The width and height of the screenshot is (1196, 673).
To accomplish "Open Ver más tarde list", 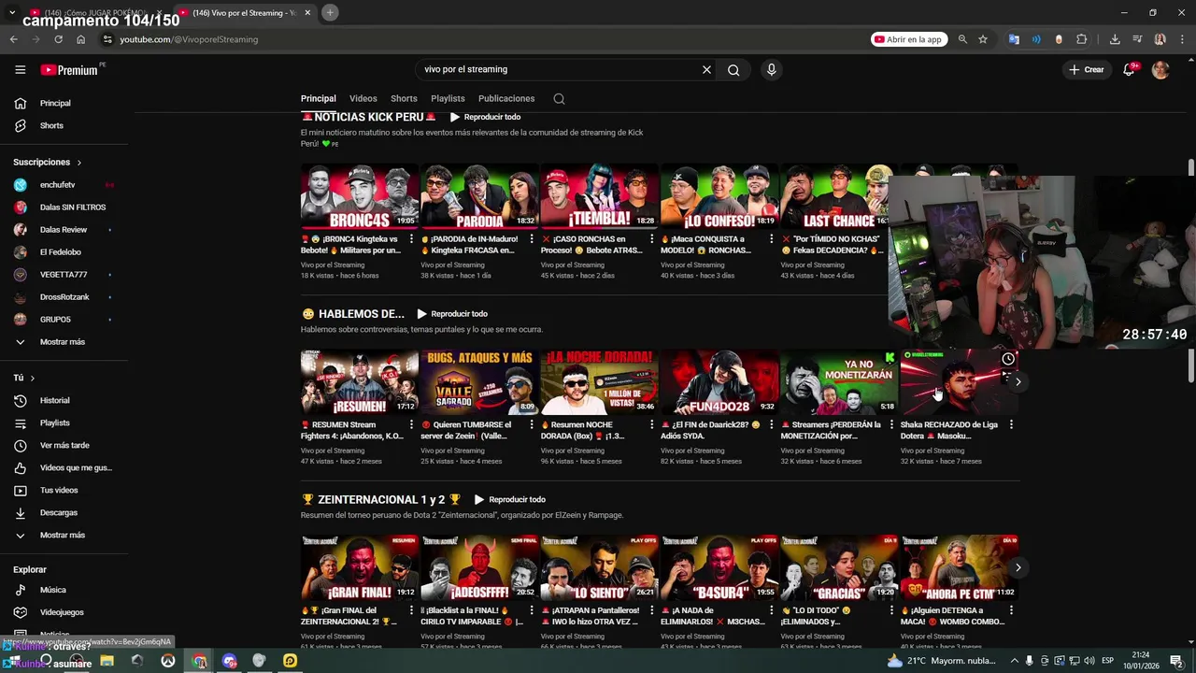I will click(x=64, y=445).
